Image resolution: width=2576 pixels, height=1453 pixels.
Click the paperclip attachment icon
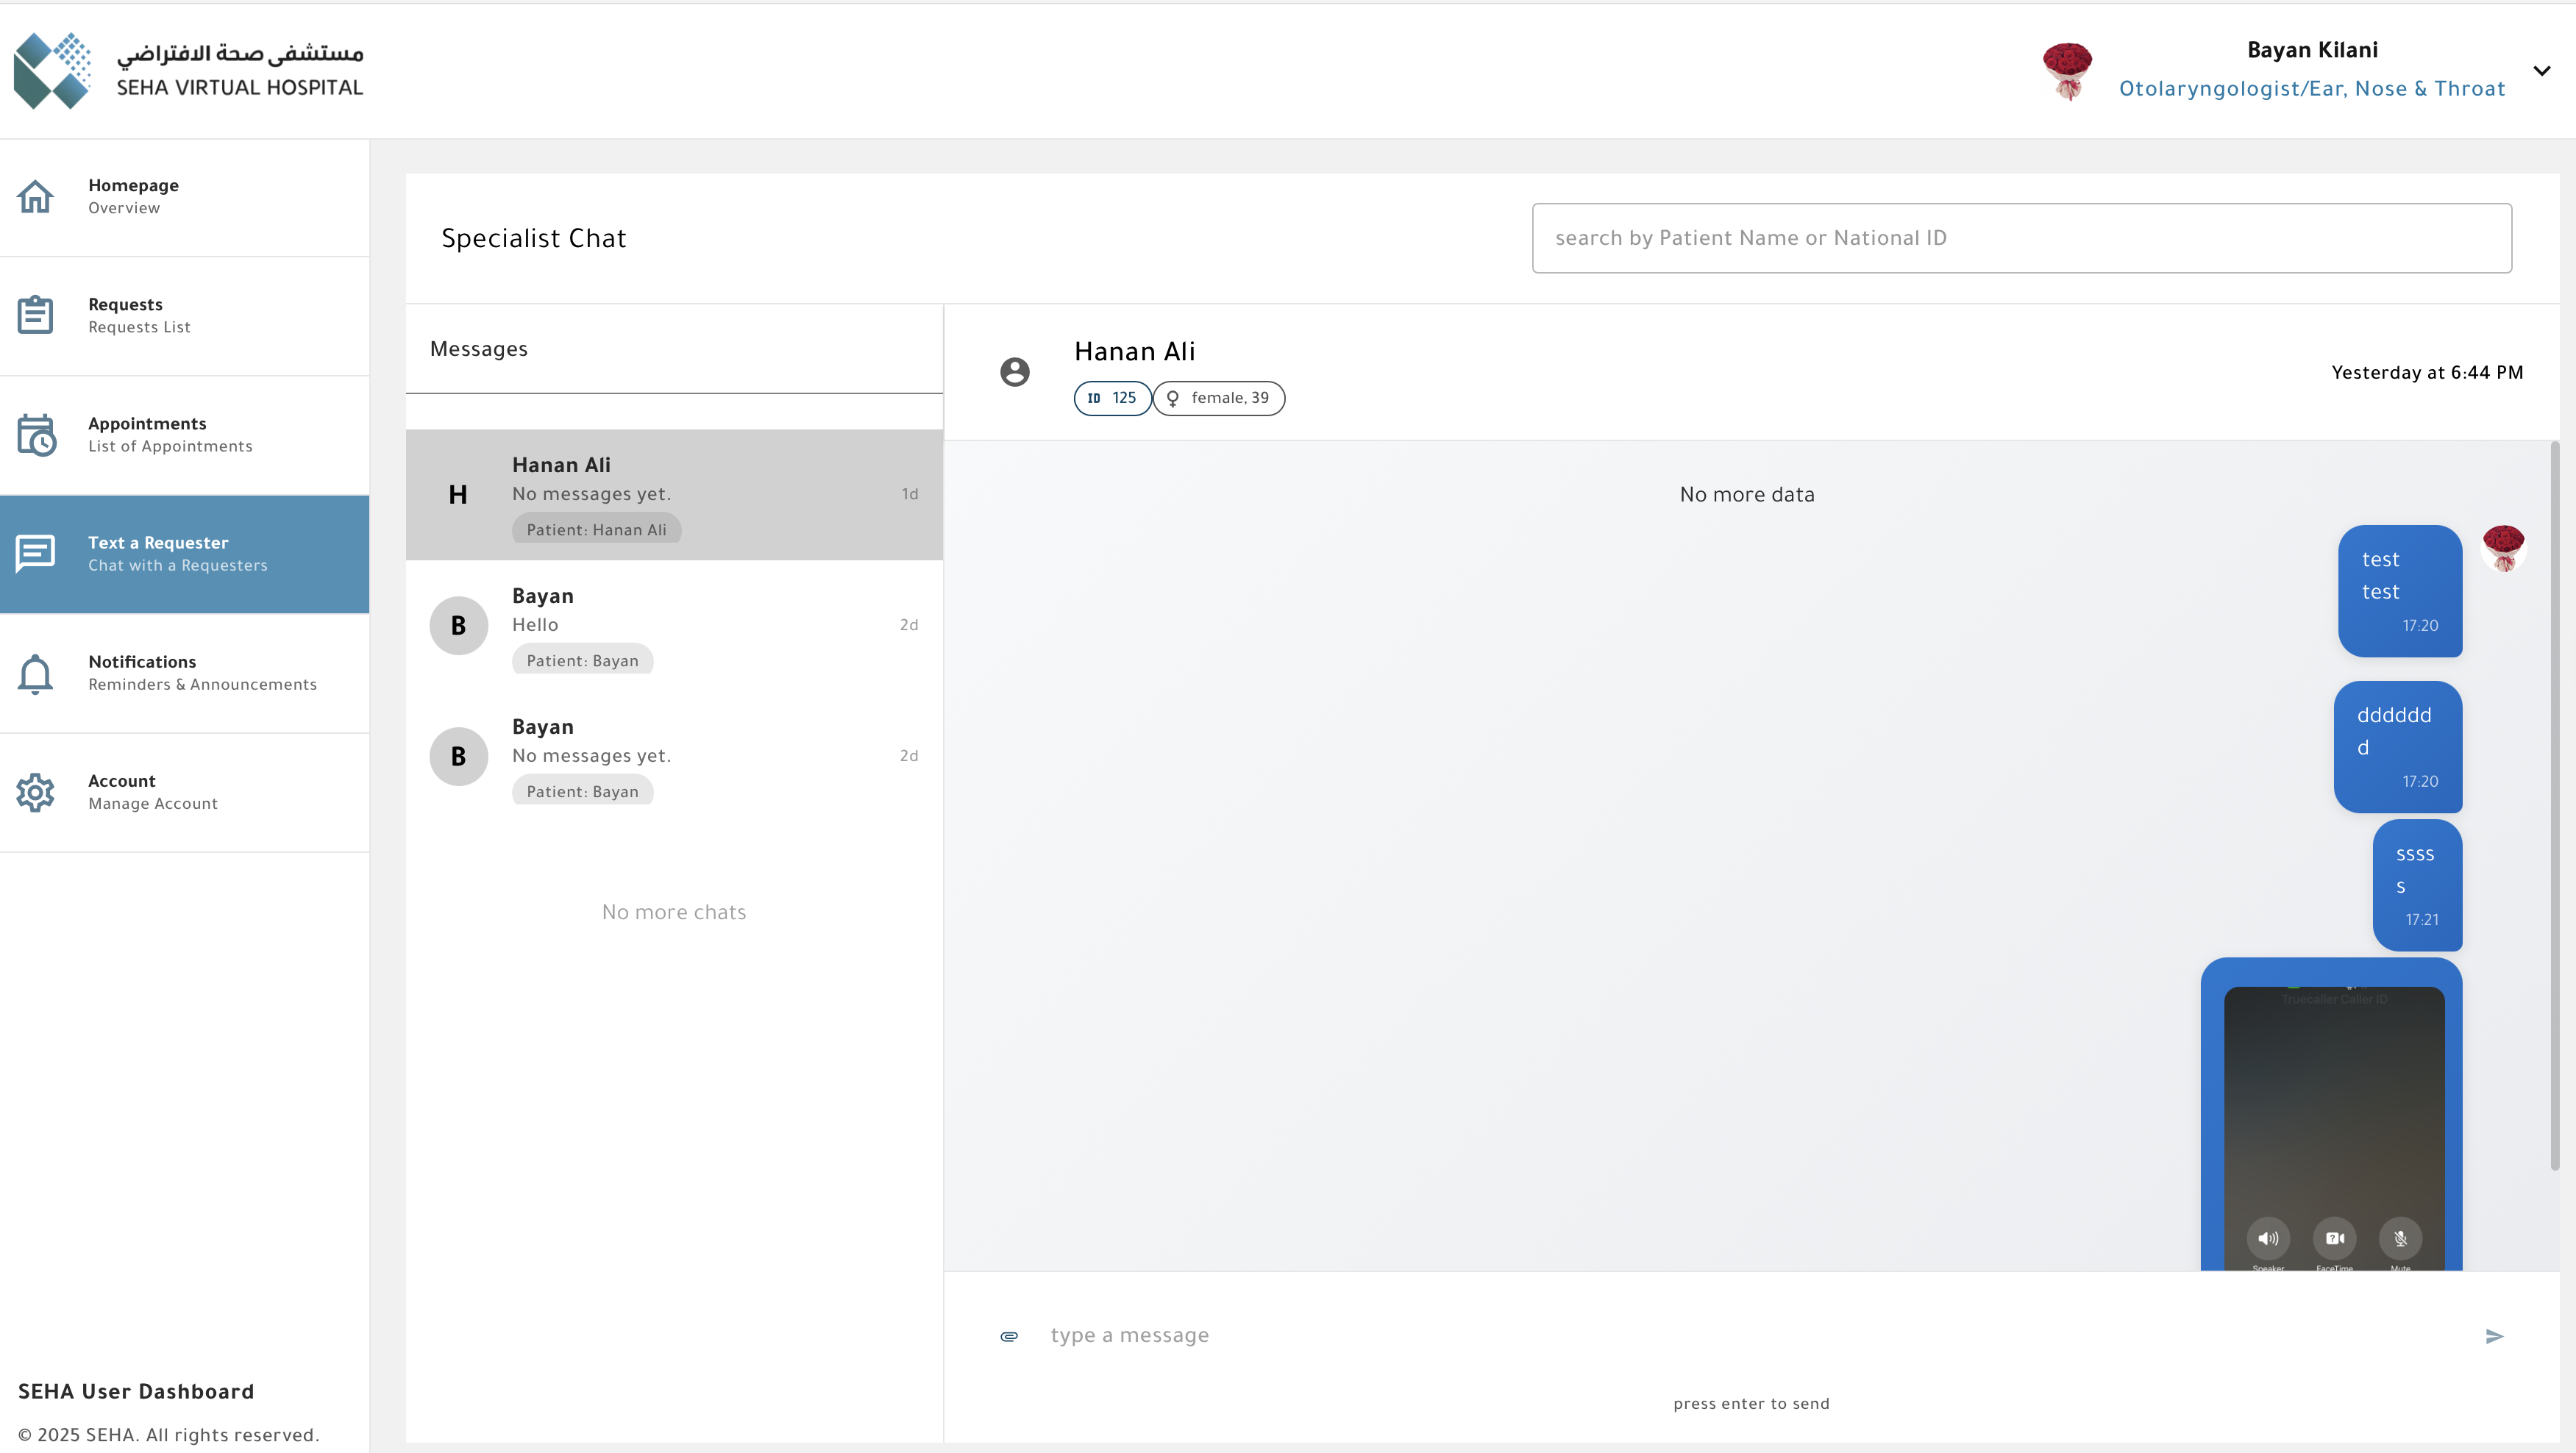(x=1009, y=1336)
